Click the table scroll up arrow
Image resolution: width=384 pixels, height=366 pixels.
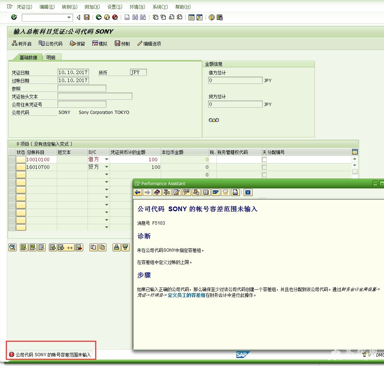355,159
